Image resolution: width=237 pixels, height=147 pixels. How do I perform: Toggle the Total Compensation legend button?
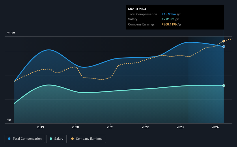(x=25, y=139)
